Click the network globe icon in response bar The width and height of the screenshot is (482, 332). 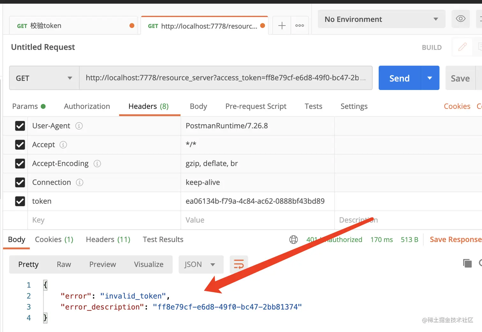point(294,240)
